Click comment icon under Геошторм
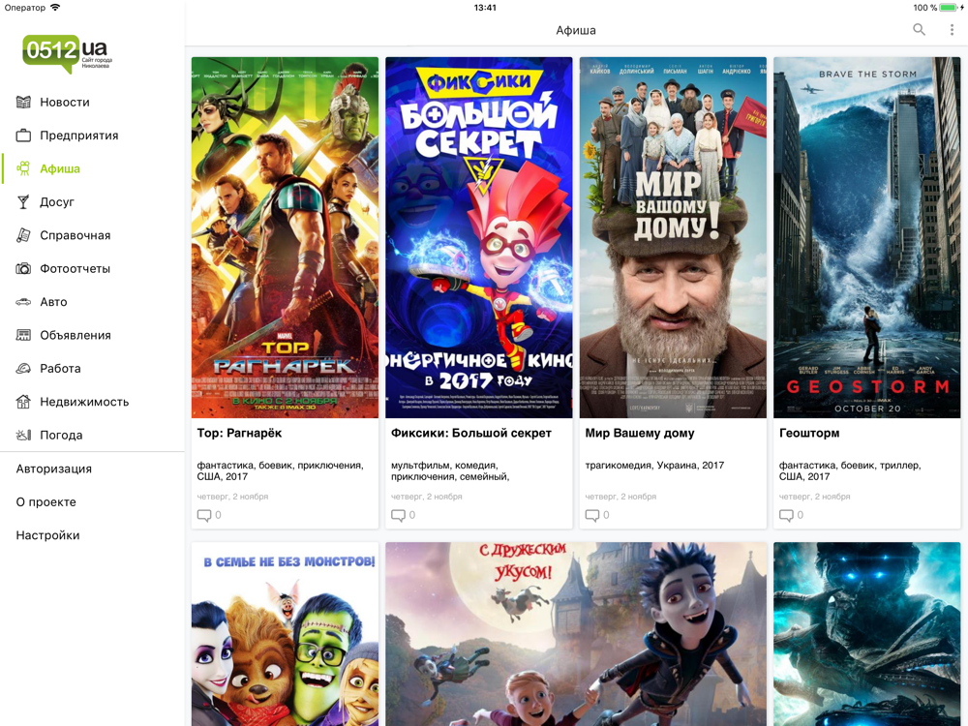 [x=786, y=515]
